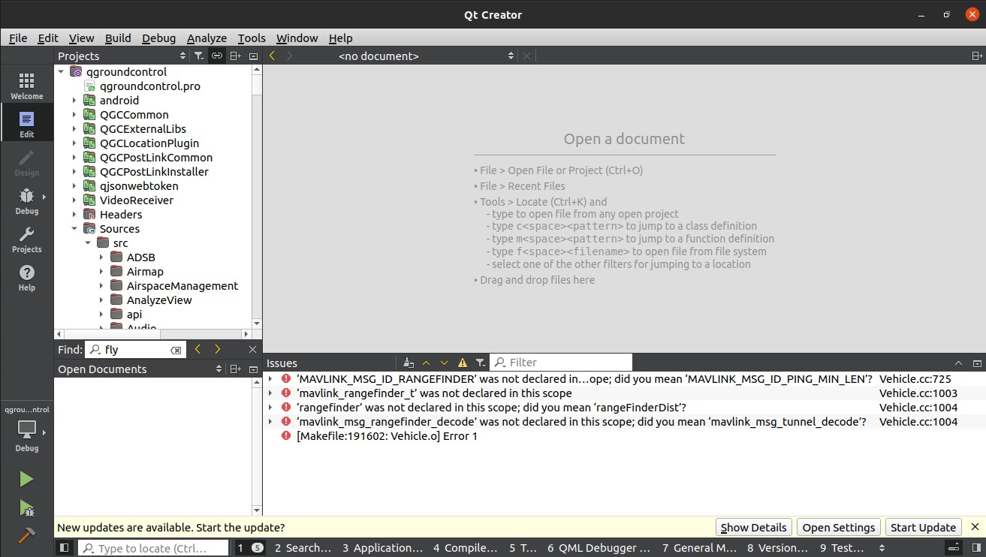Open Issues category filter funnel
The width and height of the screenshot is (986, 557).
click(x=481, y=363)
